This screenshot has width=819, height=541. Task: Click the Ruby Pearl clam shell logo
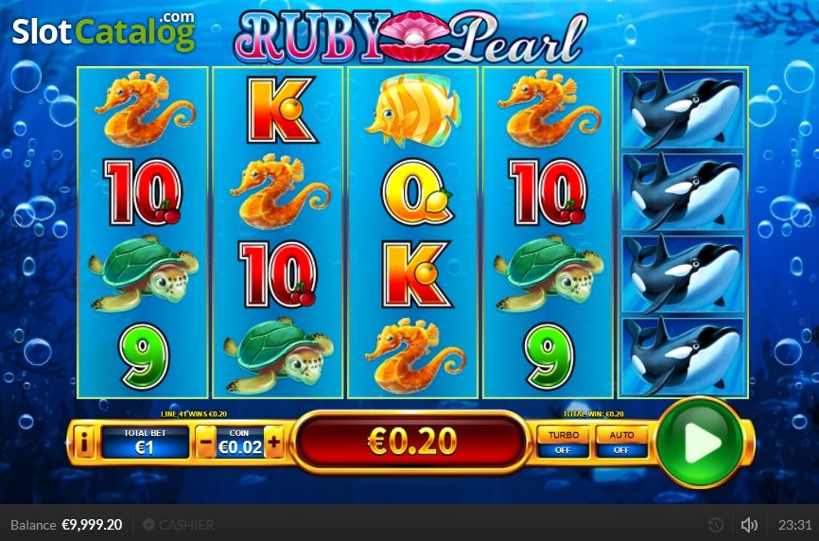pos(414,36)
